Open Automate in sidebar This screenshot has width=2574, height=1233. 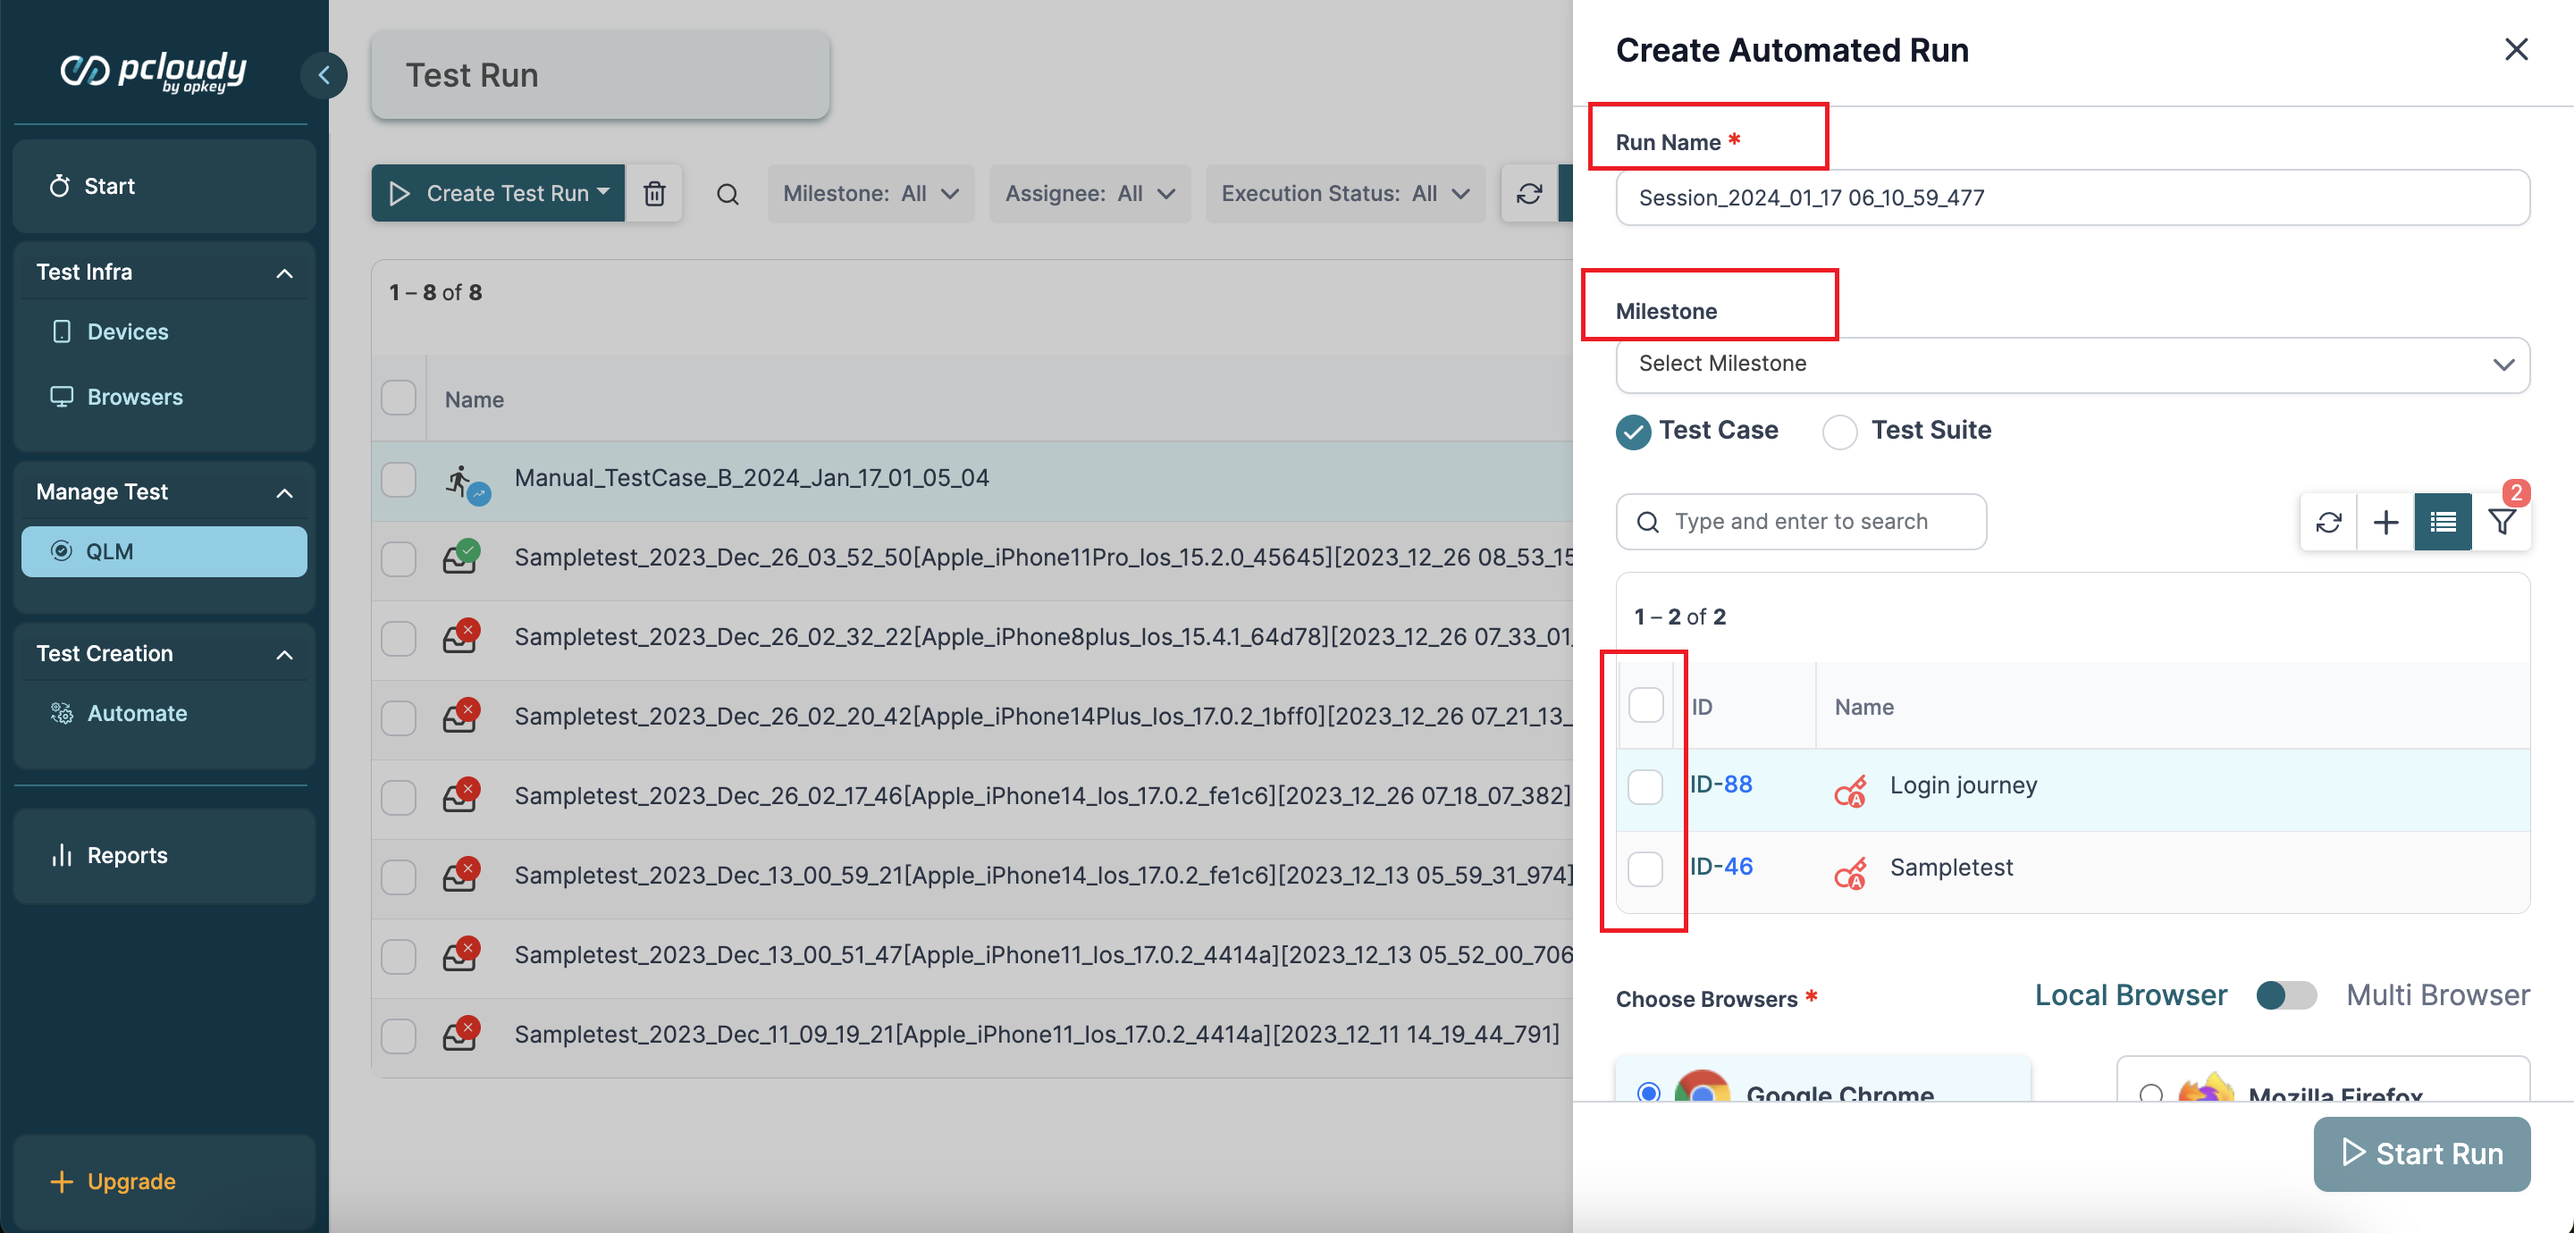tap(136, 713)
